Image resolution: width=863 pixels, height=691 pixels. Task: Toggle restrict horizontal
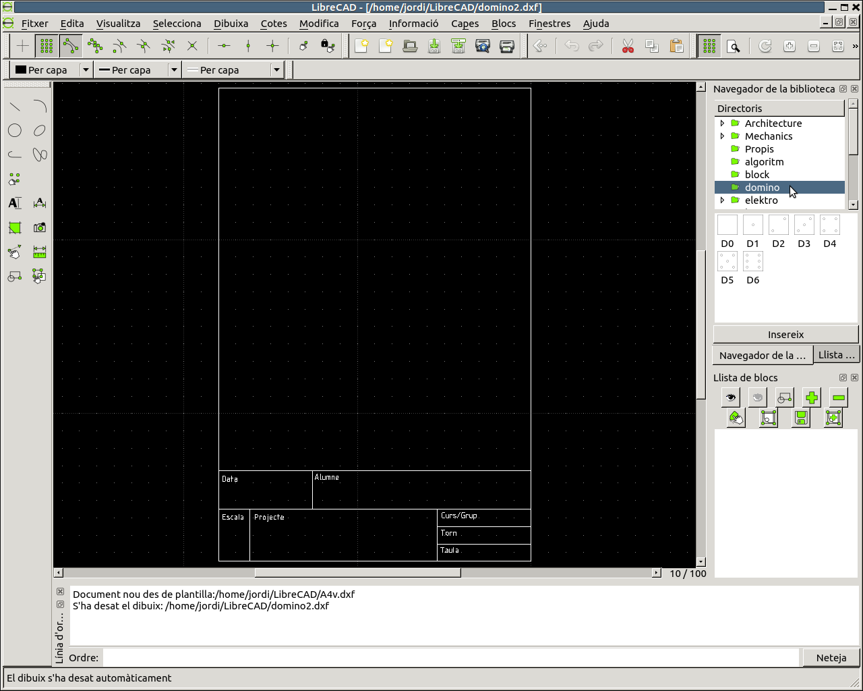(225, 46)
